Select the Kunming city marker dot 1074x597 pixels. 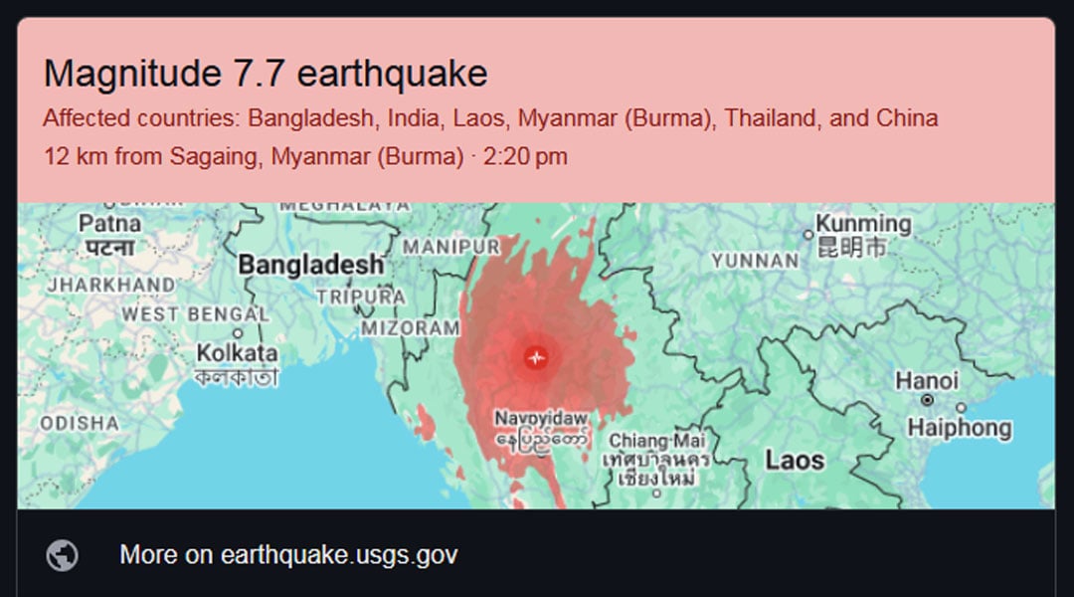(x=808, y=235)
